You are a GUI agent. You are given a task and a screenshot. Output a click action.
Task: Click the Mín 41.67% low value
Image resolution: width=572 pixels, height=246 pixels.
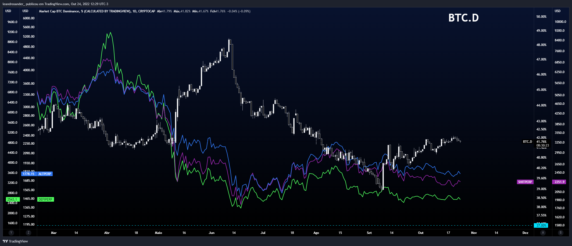pyautogui.click(x=200, y=11)
